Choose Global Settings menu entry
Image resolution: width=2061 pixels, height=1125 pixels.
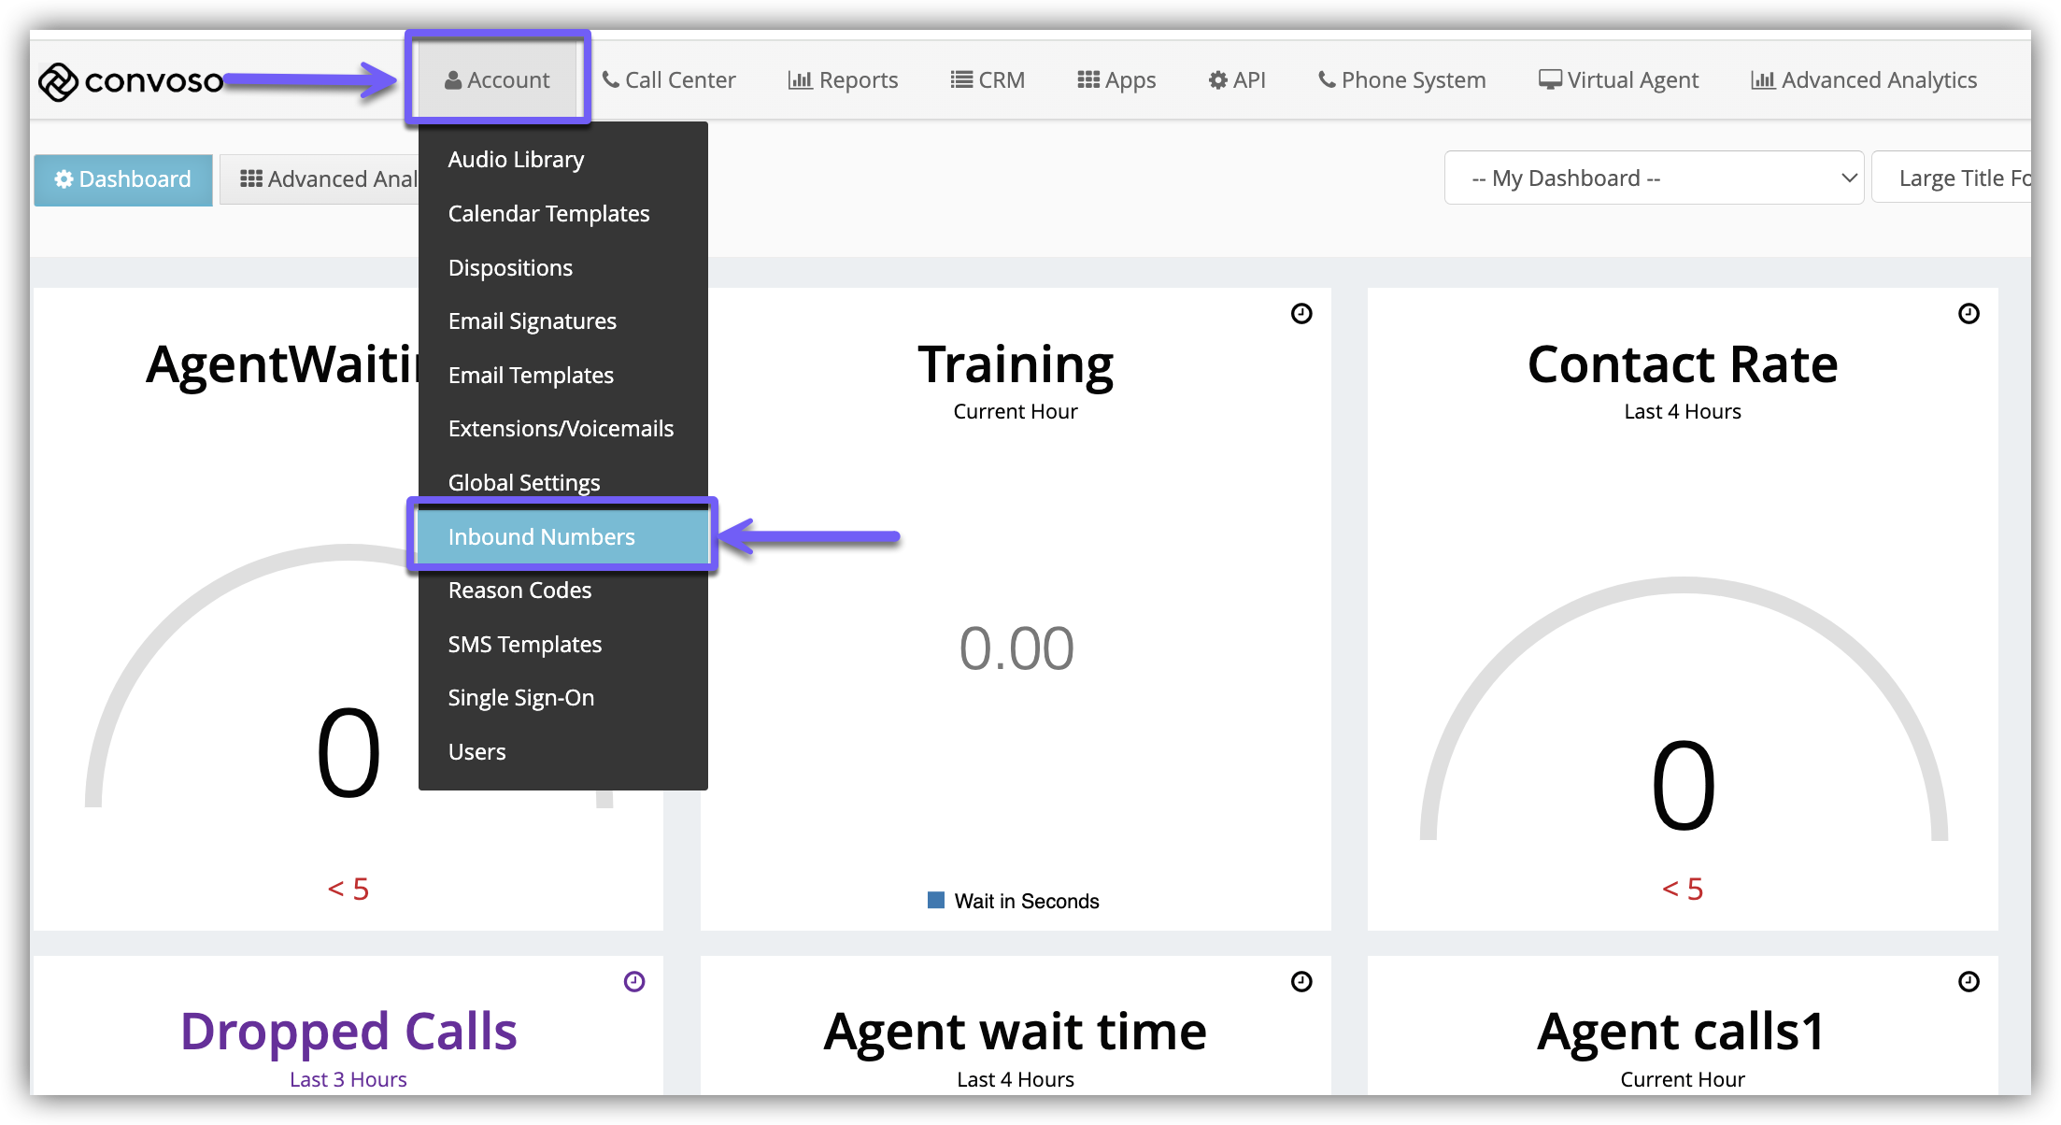point(524,482)
